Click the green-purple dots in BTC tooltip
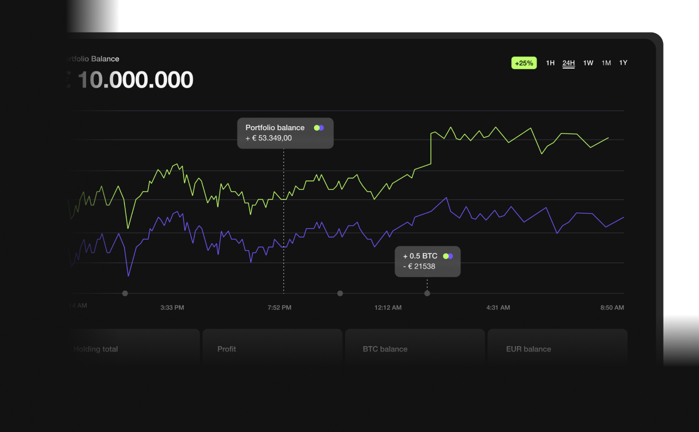This screenshot has height=432, width=699. [x=448, y=256]
